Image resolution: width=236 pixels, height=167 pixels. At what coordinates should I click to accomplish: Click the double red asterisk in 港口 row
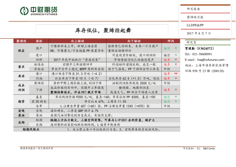click(176, 74)
